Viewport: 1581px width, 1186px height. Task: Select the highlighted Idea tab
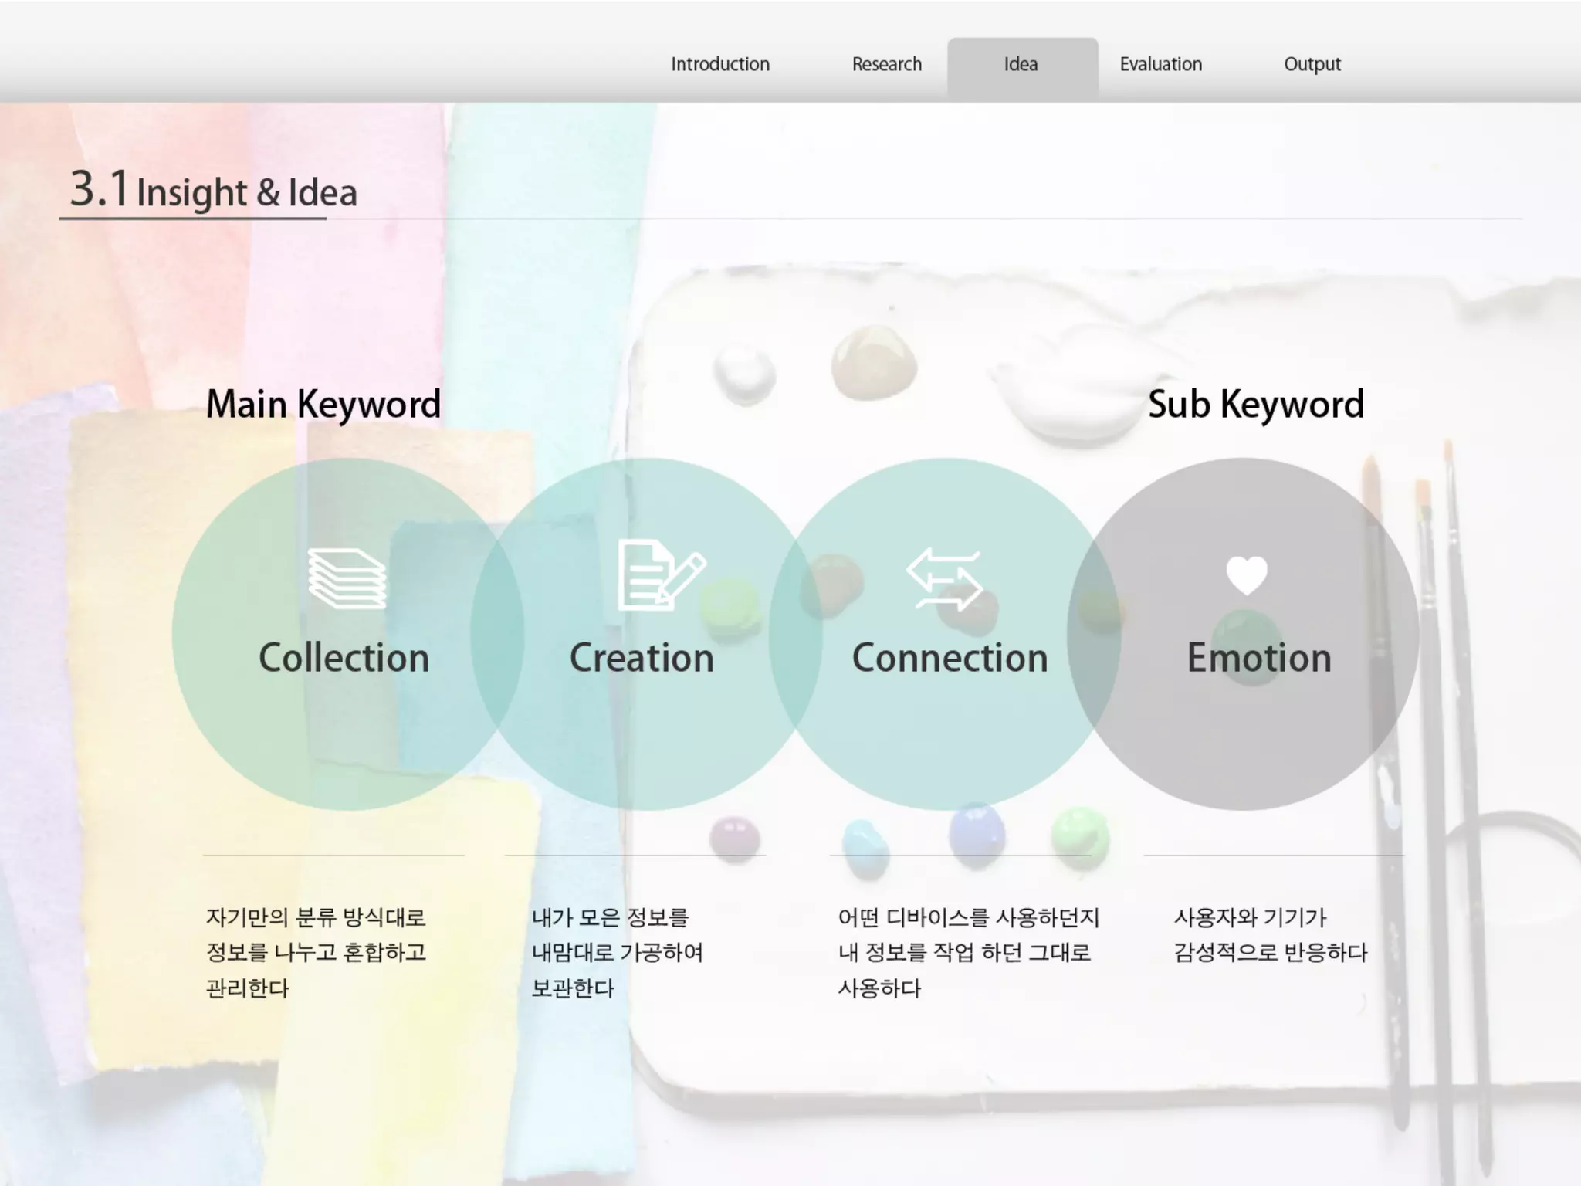click(1021, 64)
